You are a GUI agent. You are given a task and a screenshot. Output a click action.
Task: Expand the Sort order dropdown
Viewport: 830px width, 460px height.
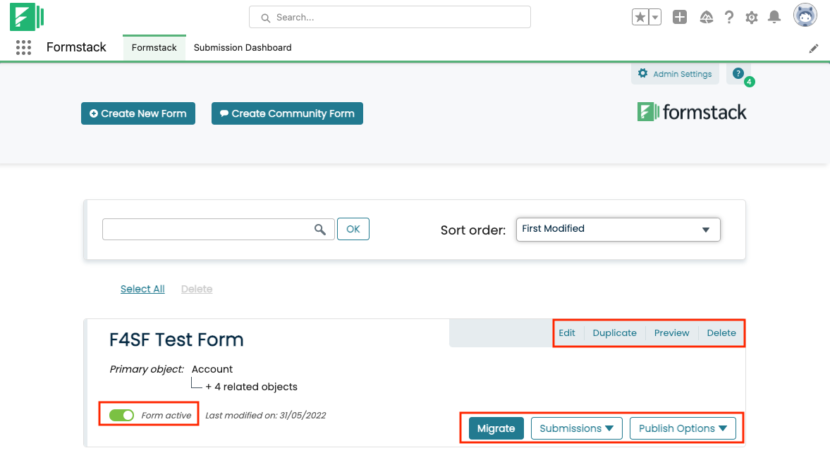click(x=618, y=230)
